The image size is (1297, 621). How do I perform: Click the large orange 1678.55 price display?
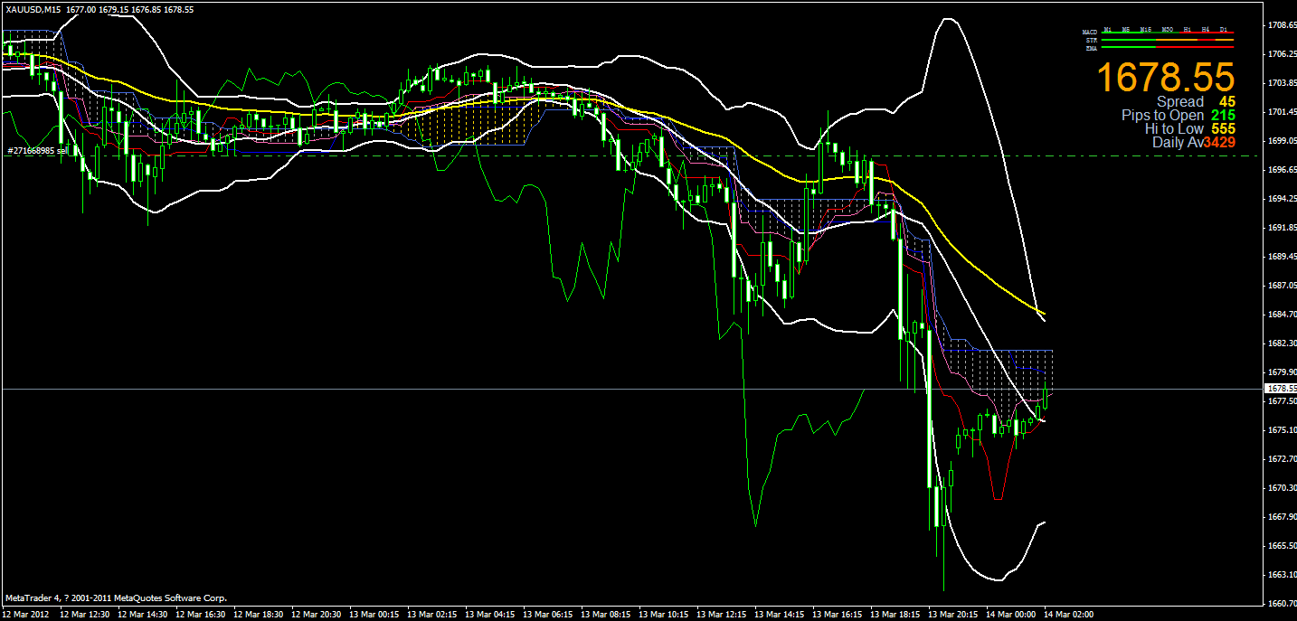coord(1166,79)
